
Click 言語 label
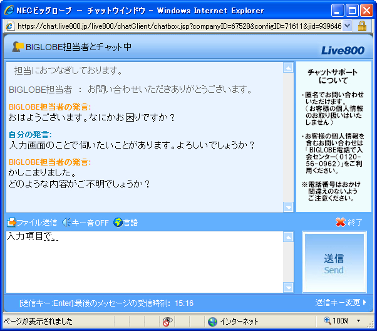point(130,222)
